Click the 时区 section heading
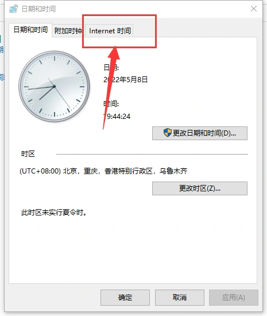267x316 pixels. click(x=28, y=154)
